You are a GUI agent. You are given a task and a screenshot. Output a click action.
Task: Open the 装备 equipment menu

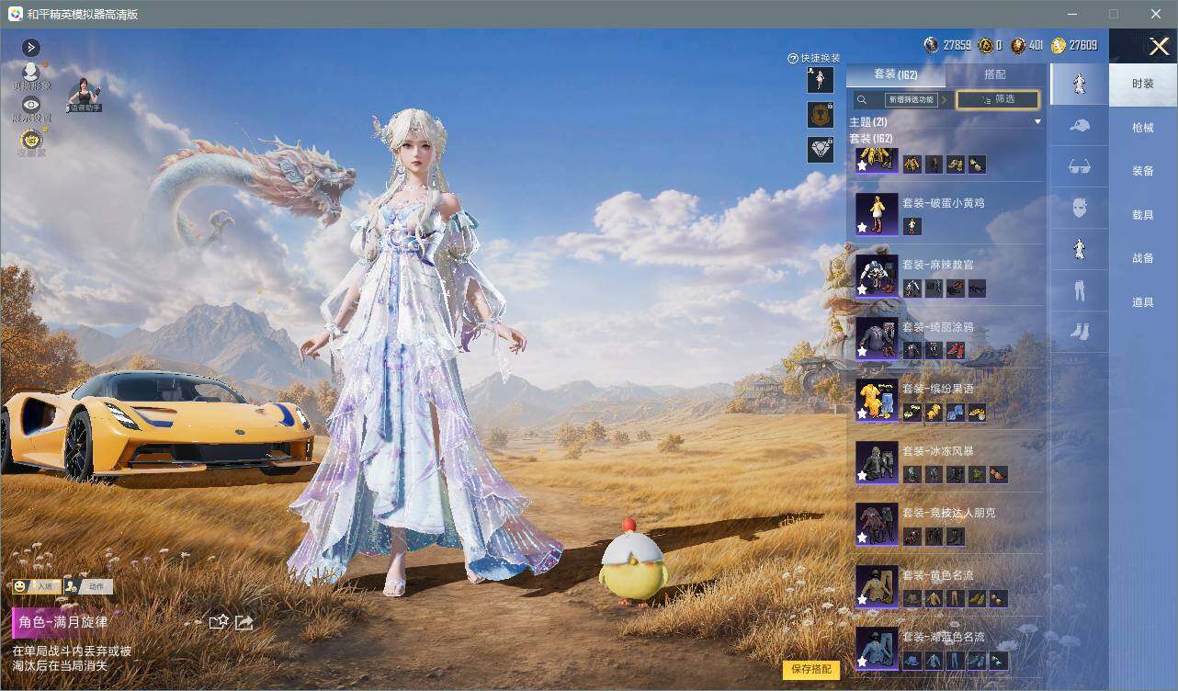(1142, 171)
